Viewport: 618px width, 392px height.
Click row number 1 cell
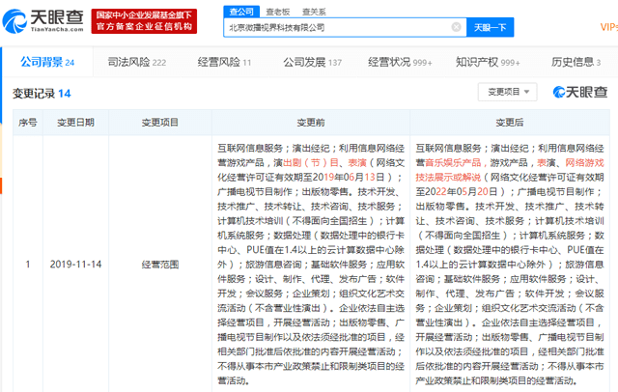point(28,265)
